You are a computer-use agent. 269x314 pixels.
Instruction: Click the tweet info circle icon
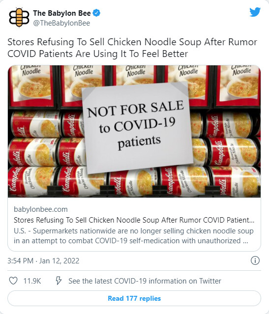255,260
